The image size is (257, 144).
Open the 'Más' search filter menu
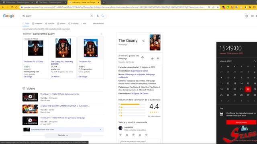pos(84,24)
